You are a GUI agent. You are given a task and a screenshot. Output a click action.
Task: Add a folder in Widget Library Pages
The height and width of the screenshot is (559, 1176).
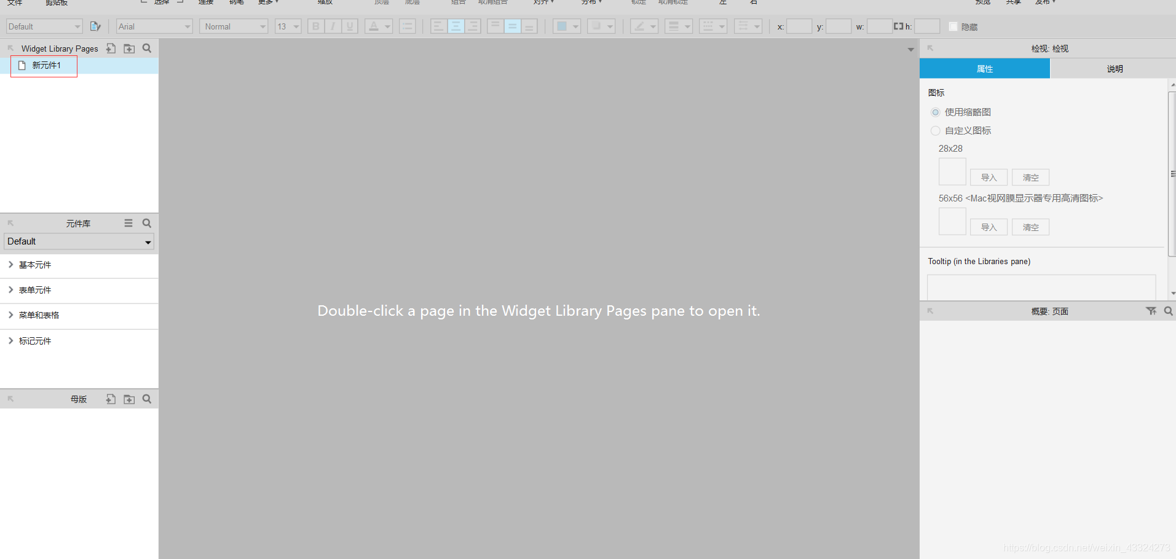pos(129,49)
